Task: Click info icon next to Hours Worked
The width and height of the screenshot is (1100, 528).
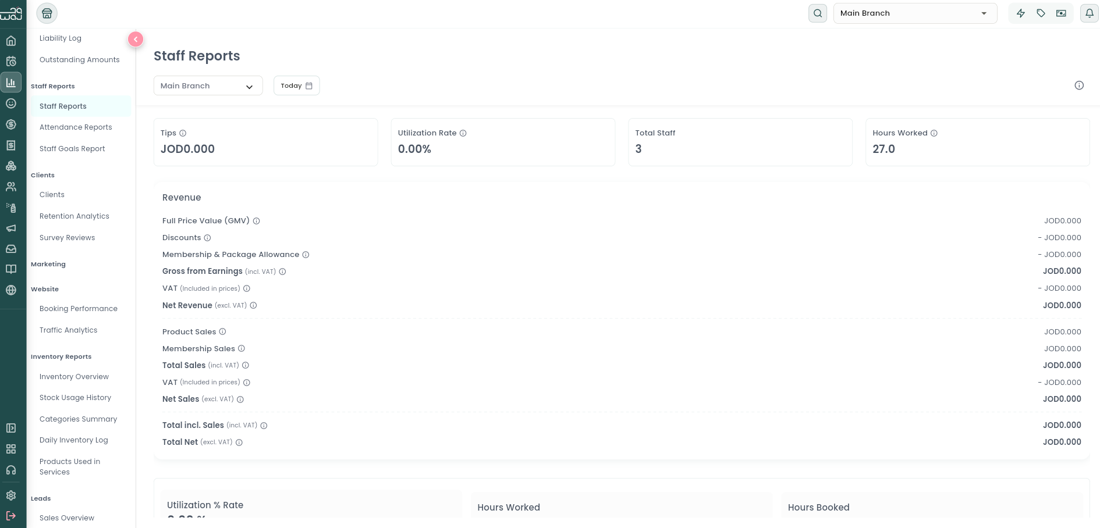Action: (x=934, y=133)
